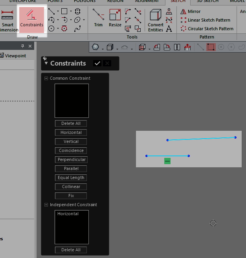This screenshot has width=246, height=258.
Task: Click the Mirror tool
Action: 190,11
